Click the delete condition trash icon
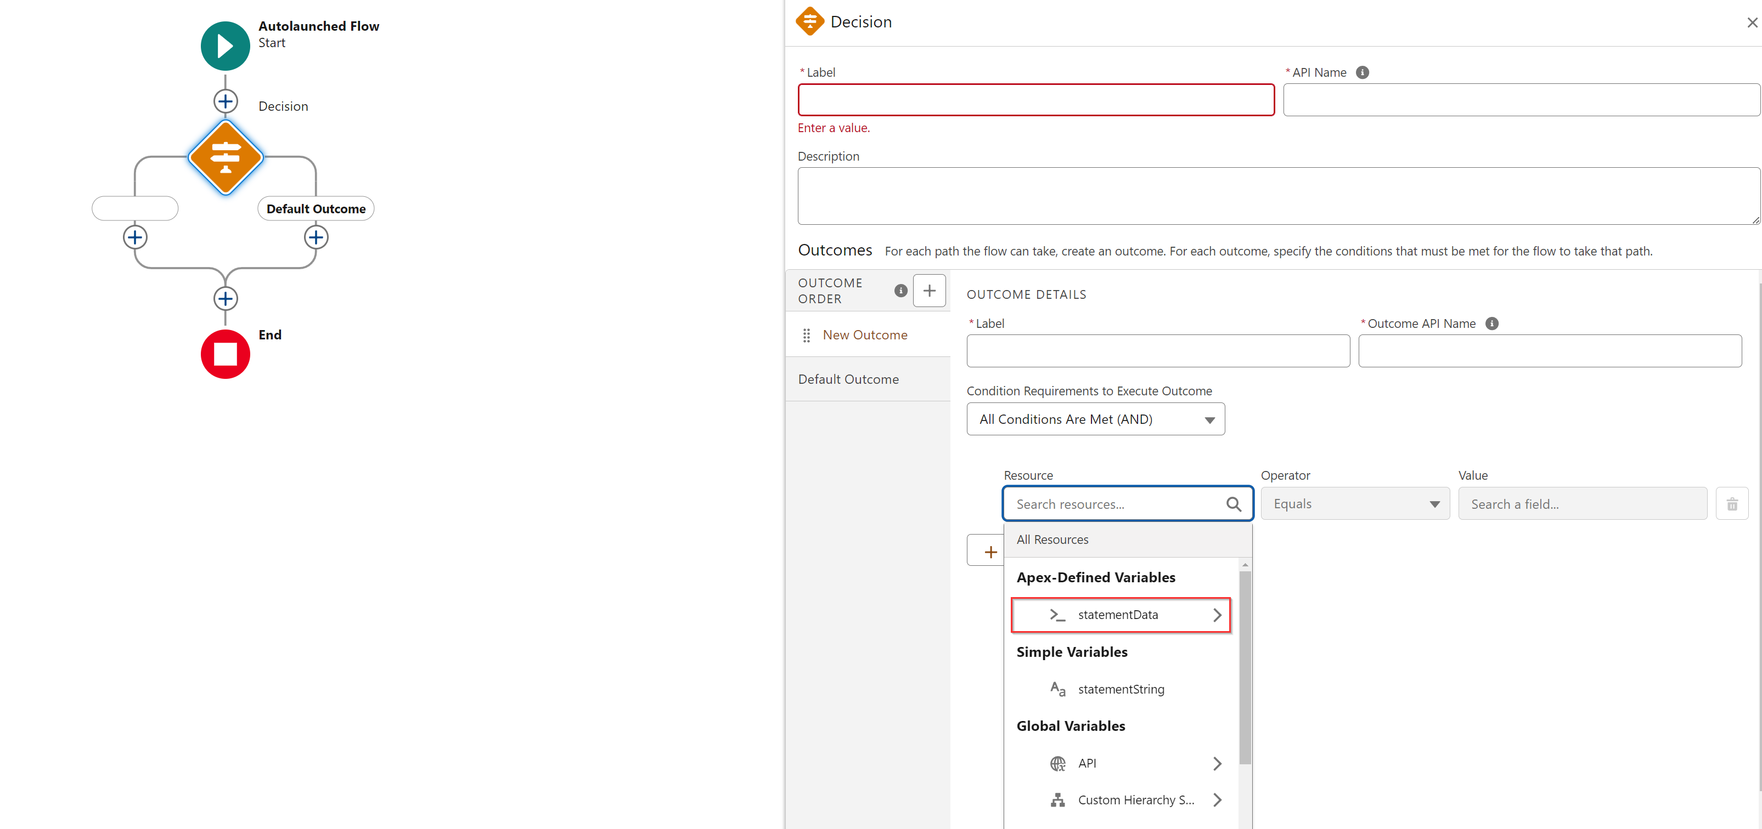 [x=1731, y=504]
